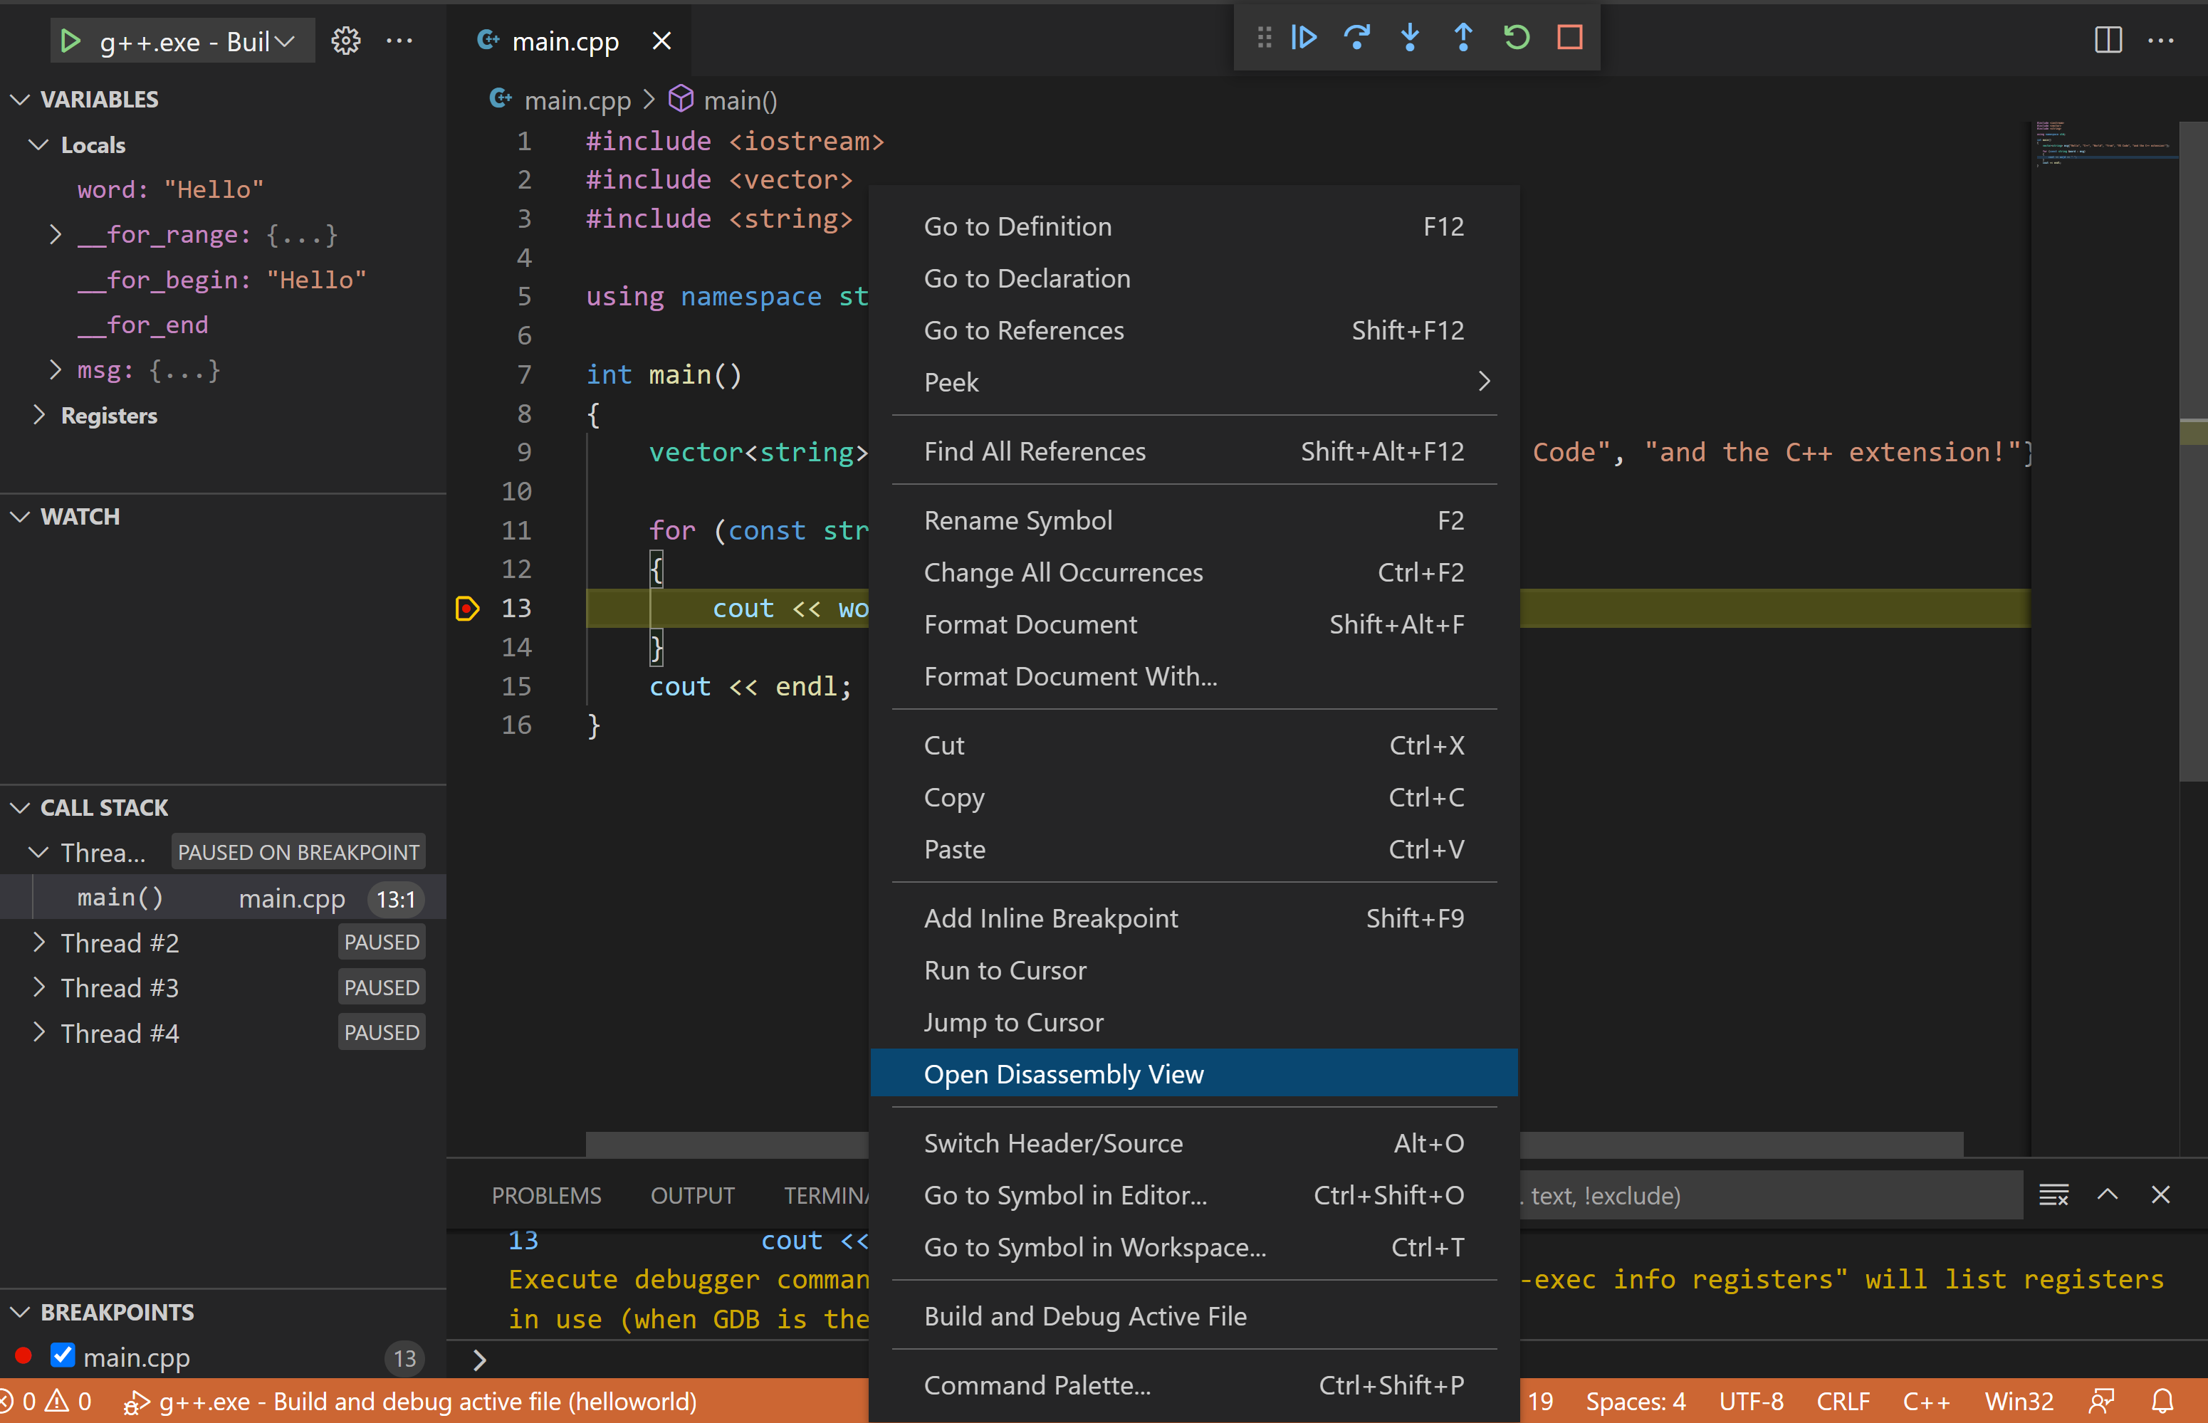
Task: Split the editor to the right
Action: (2108, 41)
